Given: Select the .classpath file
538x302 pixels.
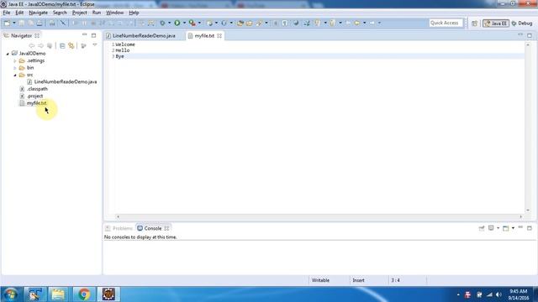Looking at the screenshot, I should [37, 89].
